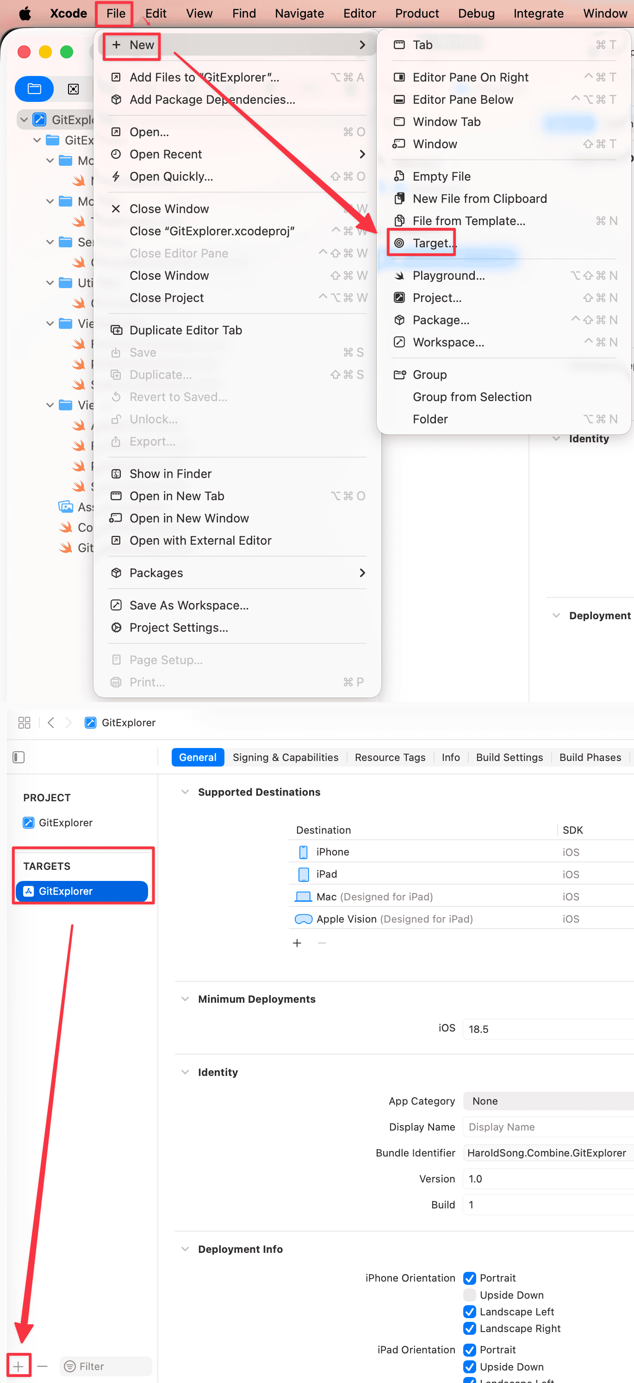
Task: Open the Edit menu
Action: point(155,13)
